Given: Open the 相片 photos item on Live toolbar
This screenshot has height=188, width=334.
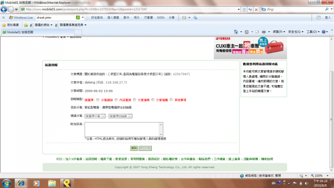Looking at the screenshot, I should 137,17.
